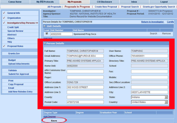177x123 pixels.
Task: Open the State dropdown
Action: (166, 97)
